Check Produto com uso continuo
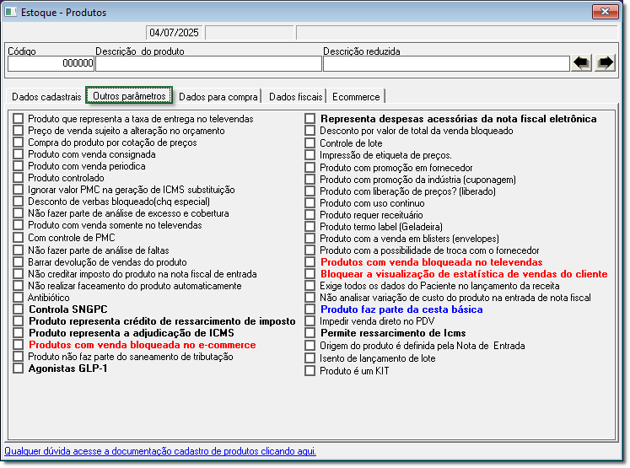 [x=310, y=203]
